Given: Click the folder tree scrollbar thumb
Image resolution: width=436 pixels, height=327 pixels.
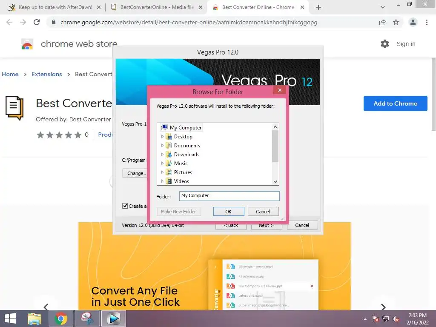Looking at the screenshot, I should pos(275,146).
